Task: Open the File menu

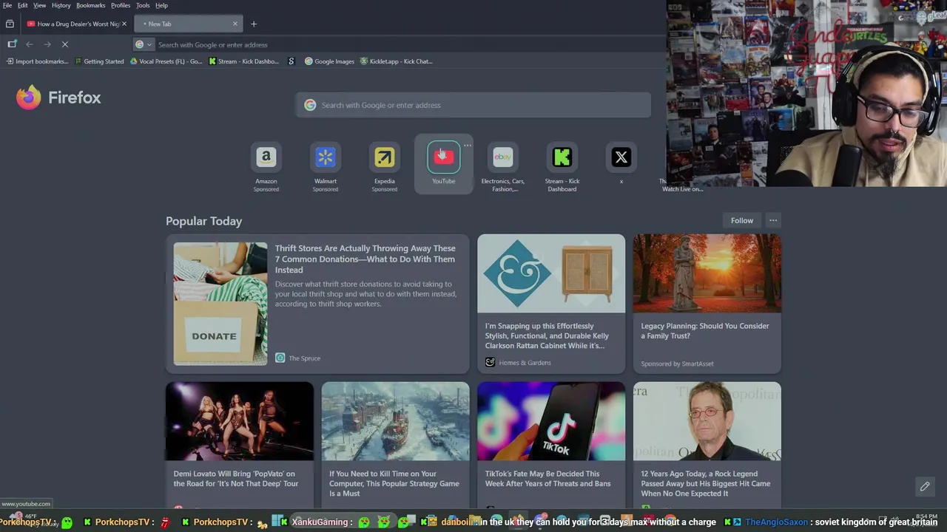Action: [7, 5]
